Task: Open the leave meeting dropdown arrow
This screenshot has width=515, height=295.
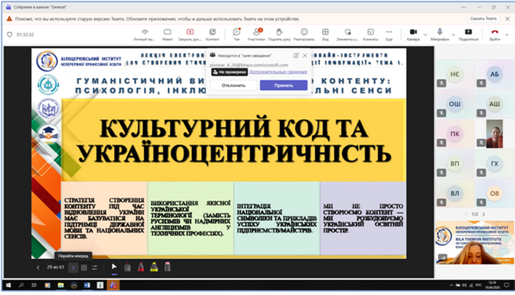Action: pyautogui.click(x=507, y=34)
